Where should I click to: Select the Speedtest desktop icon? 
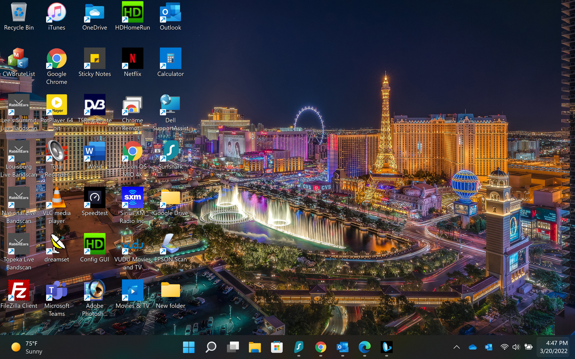pos(95,202)
